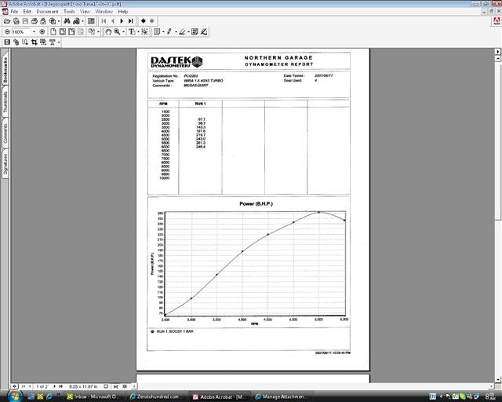Click the Find binoculars icon

(67, 22)
